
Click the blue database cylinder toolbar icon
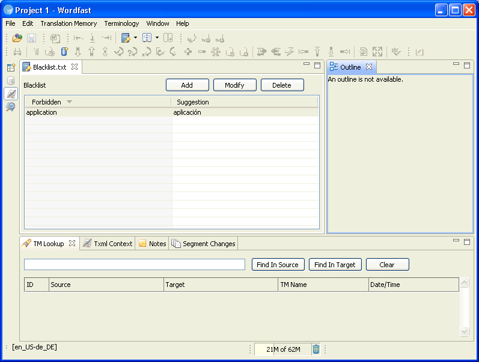tap(64, 52)
